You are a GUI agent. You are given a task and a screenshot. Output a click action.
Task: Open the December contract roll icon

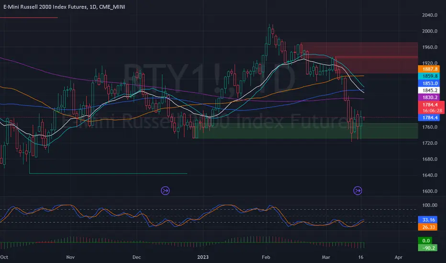click(x=165, y=190)
